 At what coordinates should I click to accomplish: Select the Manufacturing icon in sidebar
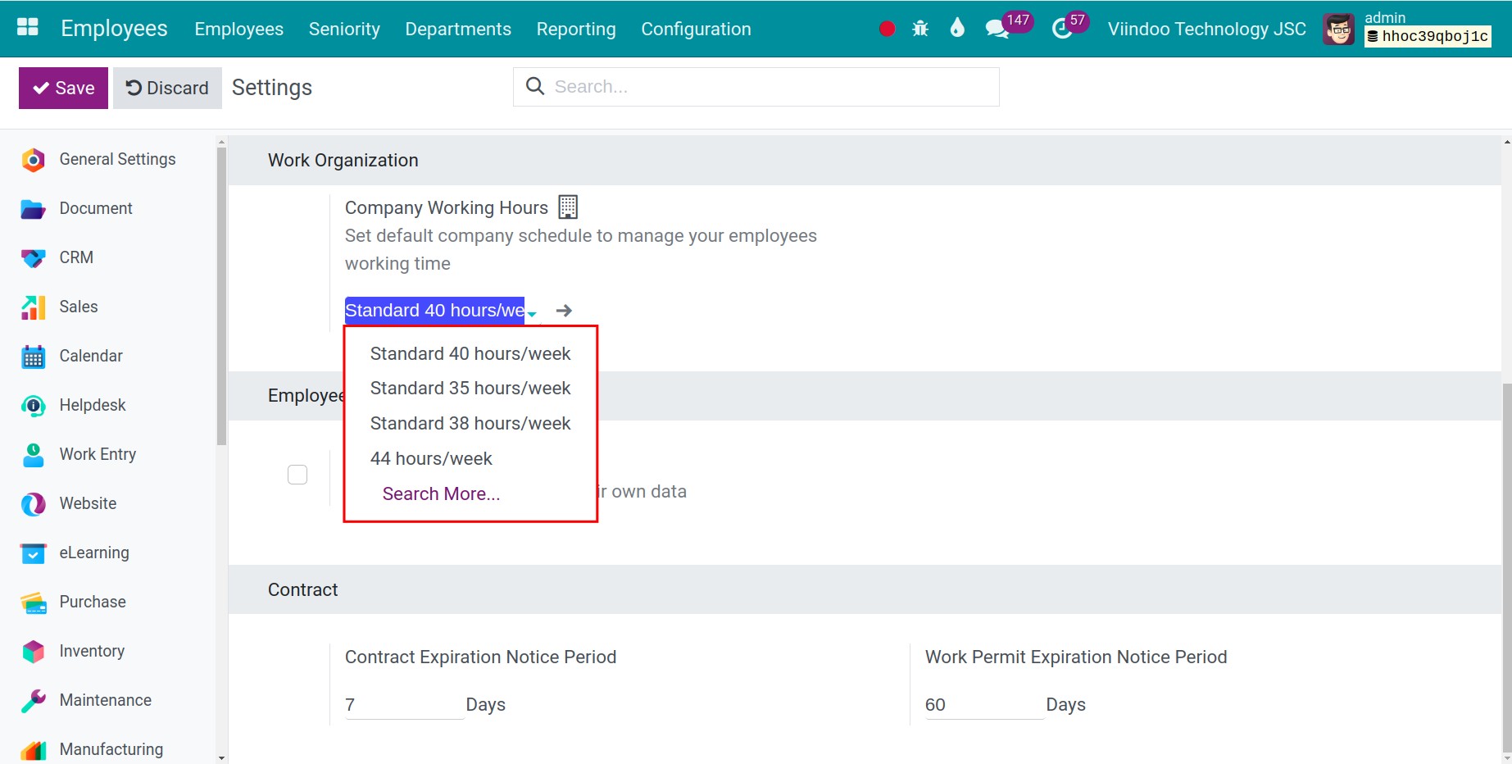tap(33, 750)
